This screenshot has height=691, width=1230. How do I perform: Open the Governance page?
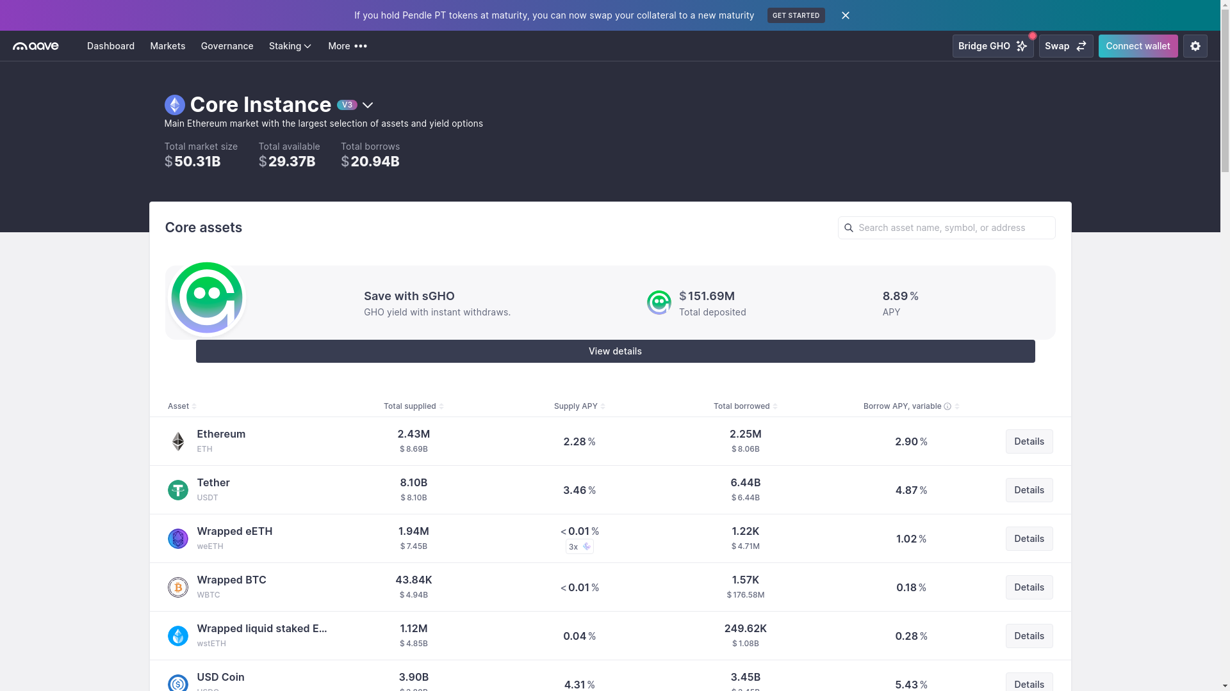point(227,46)
